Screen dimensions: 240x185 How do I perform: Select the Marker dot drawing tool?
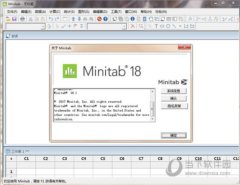tap(180, 26)
